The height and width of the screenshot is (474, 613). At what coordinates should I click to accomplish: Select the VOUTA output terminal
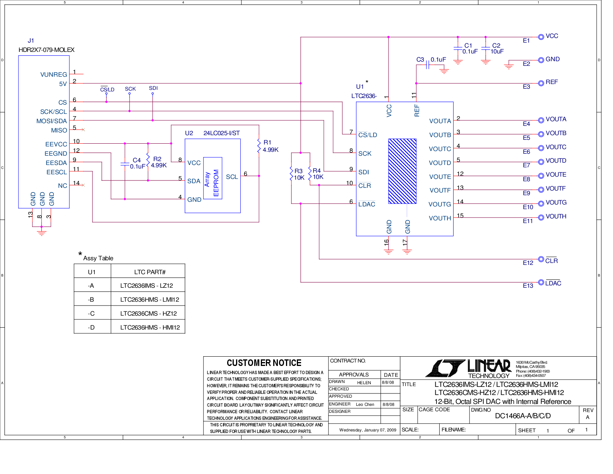[x=541, y=120]
